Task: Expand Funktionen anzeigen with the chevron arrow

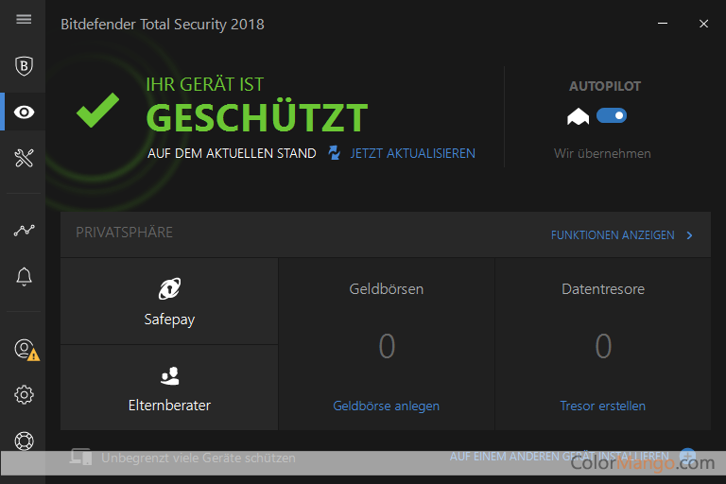Action: pyautogui.click(x=689, y=235)
